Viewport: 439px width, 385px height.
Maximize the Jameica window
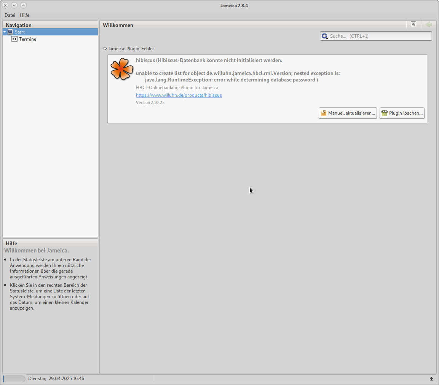click(x=24, y=5)
